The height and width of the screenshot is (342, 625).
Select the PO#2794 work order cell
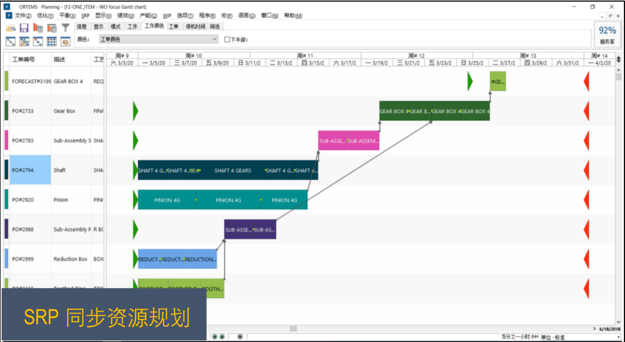[x=30, y=170]
